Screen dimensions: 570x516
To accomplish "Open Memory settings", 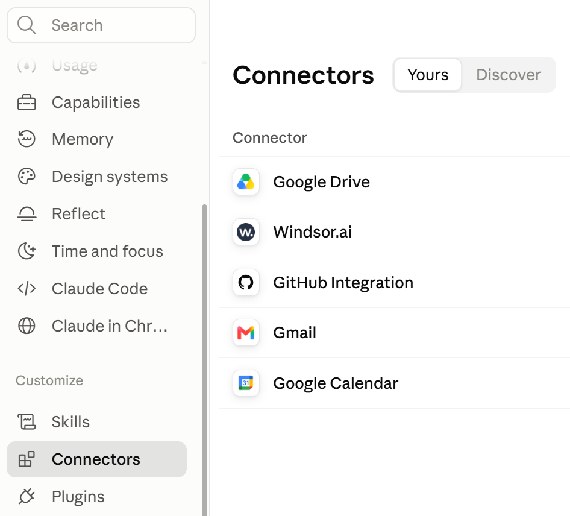I will [96, 139].
